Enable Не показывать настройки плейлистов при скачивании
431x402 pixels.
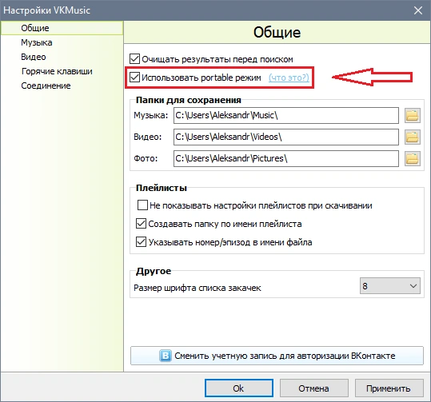142,205
